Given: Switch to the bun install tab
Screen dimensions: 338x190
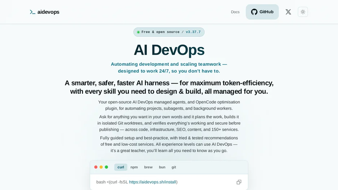Looking at the screenshot, I should (162, 167).
